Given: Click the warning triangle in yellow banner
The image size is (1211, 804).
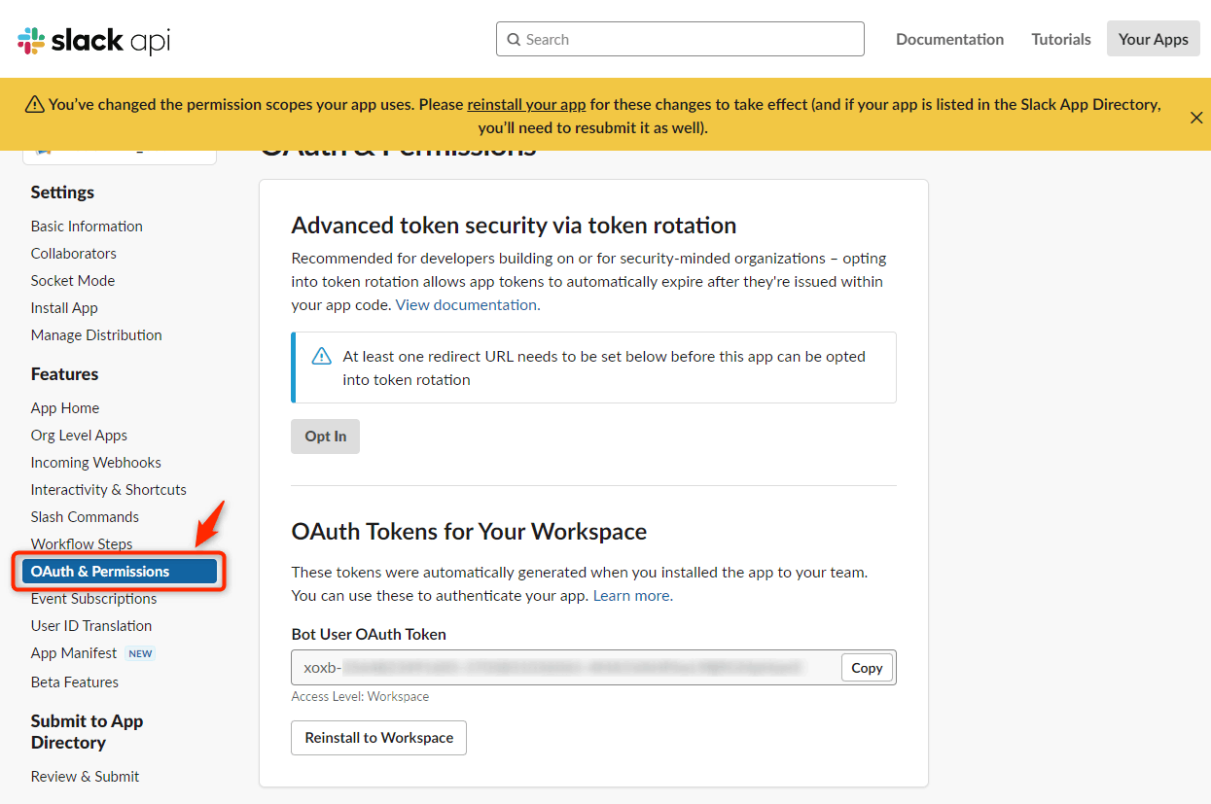Looking at the screenshot, I should [x=35, y=104].
